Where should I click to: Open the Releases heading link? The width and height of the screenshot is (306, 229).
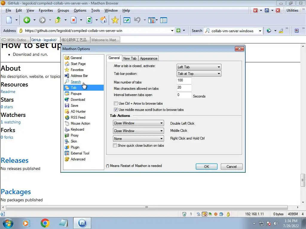[15, 160]
